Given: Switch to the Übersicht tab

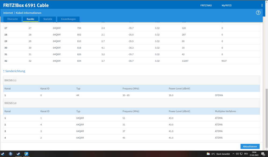Looking at the screenshot, I should coord(12,19).
